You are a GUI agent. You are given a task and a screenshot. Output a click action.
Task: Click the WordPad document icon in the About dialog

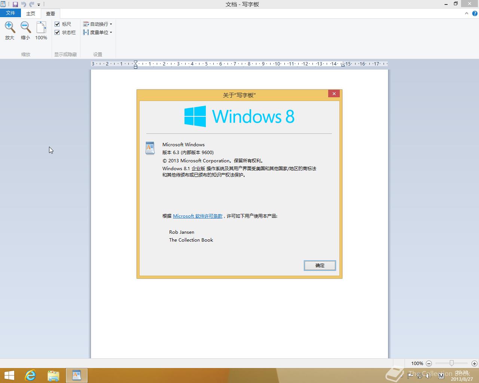pos(150,148)
